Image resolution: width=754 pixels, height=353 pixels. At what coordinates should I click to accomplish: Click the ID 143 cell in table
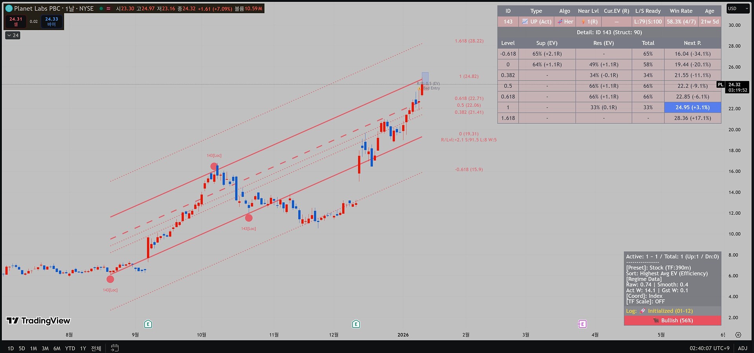point(508,22)
